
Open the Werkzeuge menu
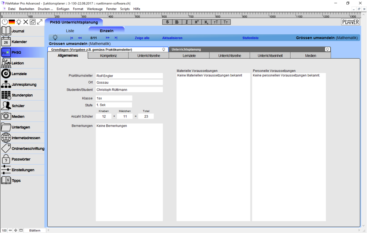(x=95, y=9)
